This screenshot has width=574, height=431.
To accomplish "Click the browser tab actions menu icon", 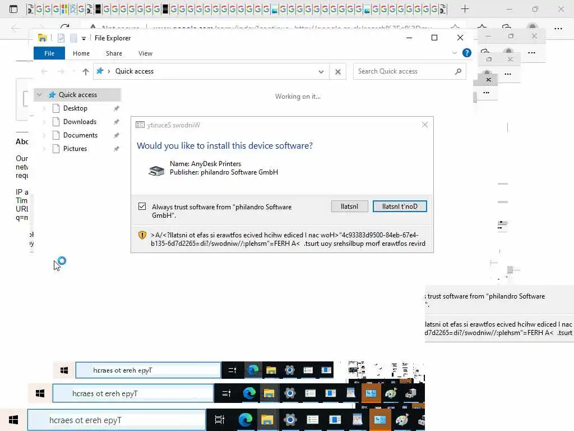I will 13,9.
